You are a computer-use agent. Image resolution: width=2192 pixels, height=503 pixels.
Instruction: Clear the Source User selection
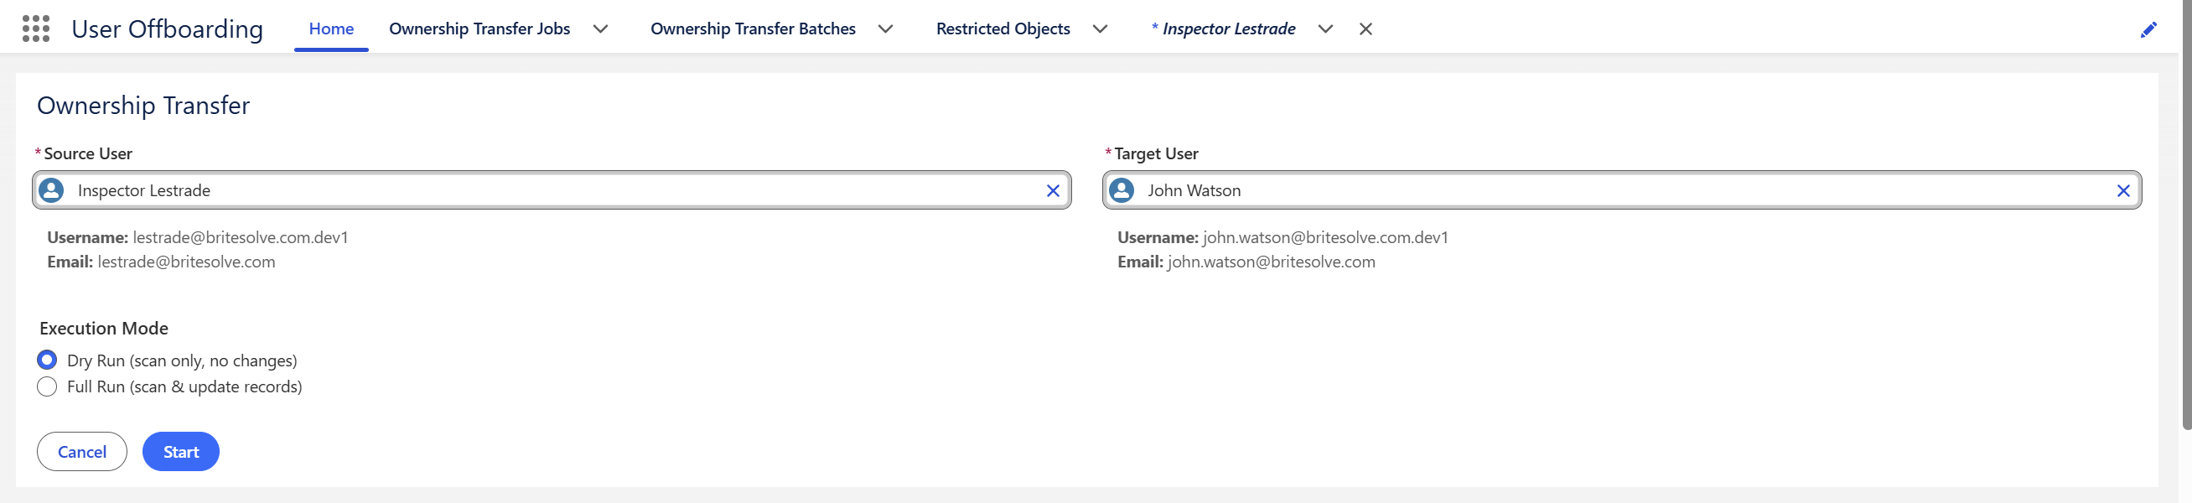click(1053, 190)
